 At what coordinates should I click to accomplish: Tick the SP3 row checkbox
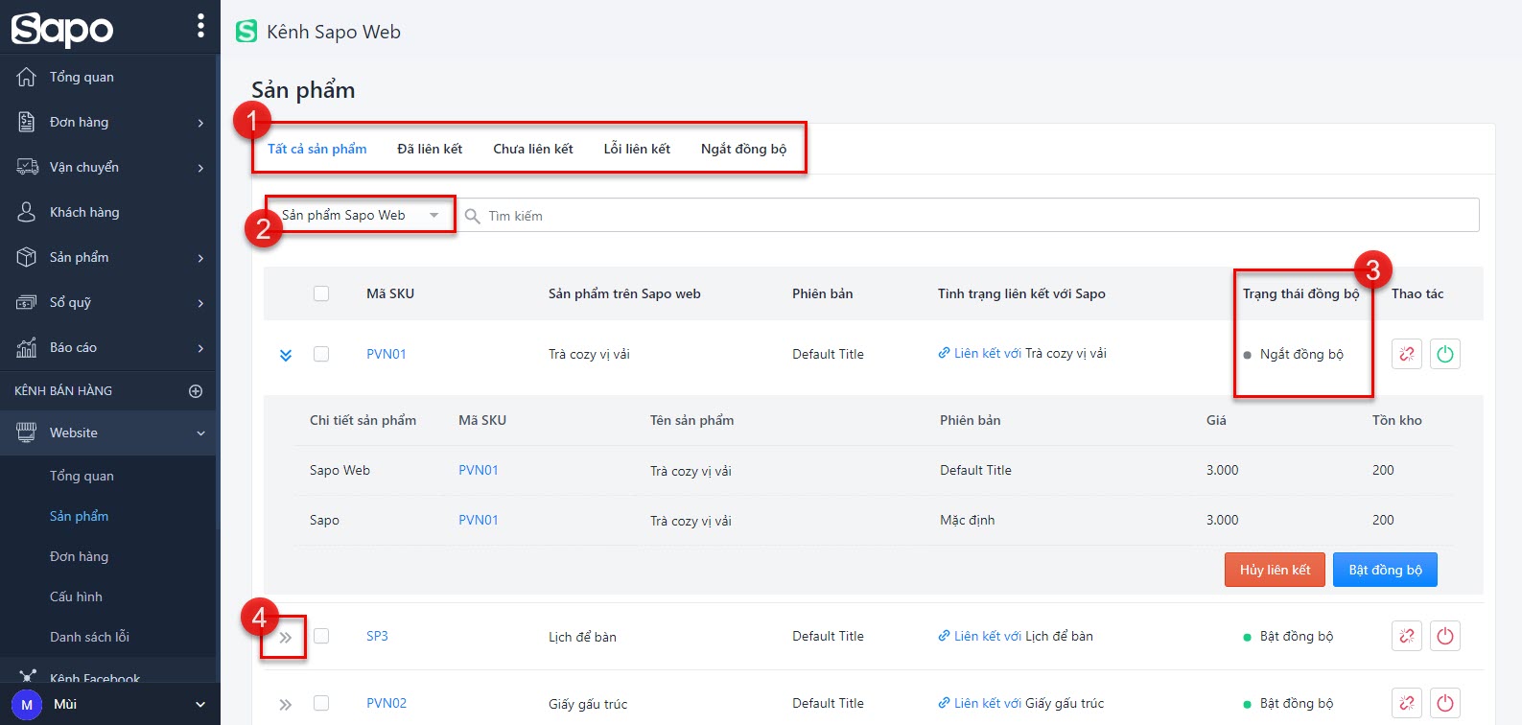pyautogui.click(x=321, y=636)
